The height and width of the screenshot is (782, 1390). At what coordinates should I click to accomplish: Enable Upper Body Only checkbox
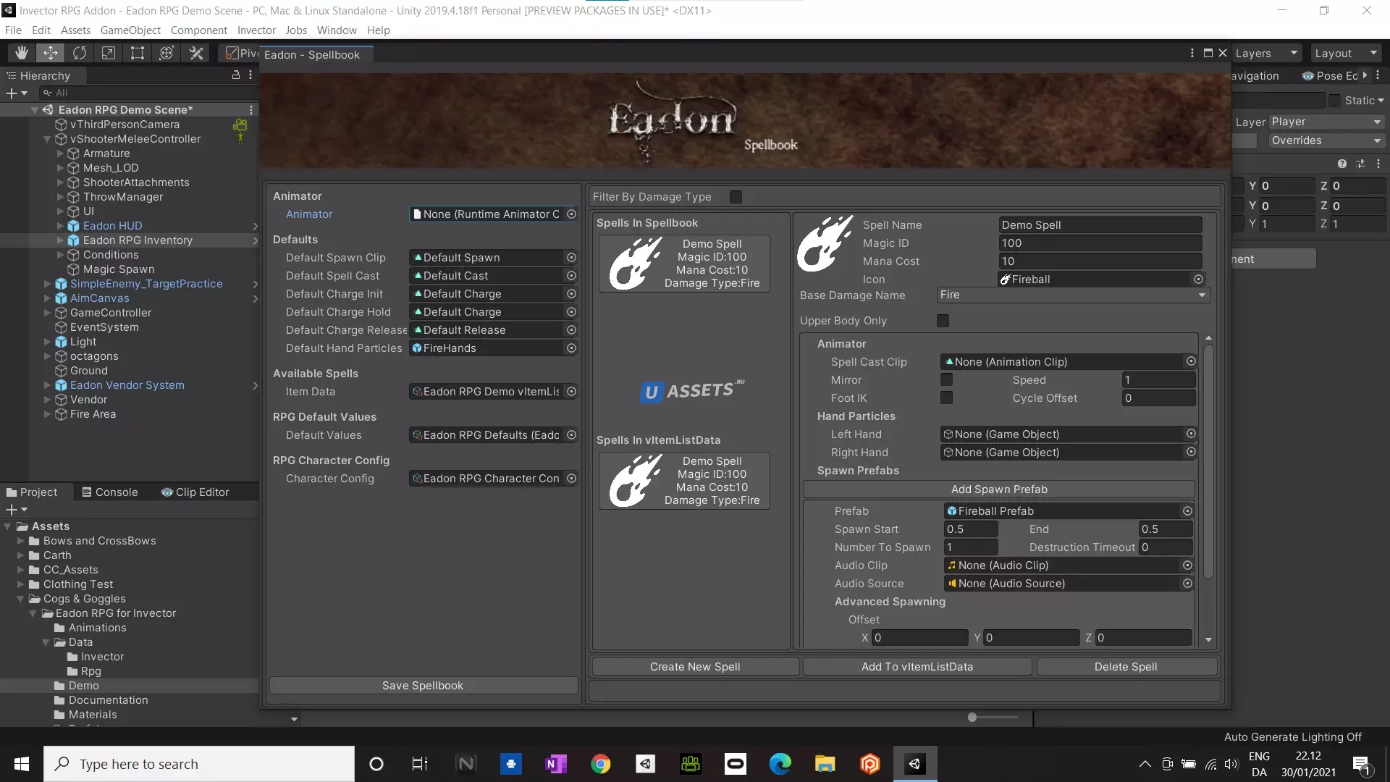tap(943, 321)
